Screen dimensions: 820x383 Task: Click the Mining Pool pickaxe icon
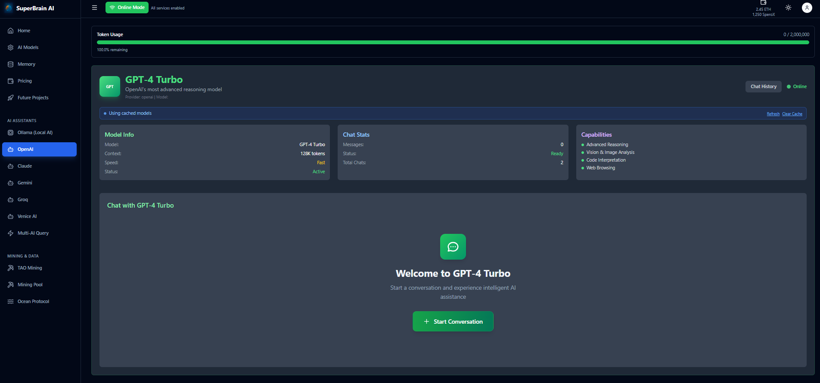11,285
